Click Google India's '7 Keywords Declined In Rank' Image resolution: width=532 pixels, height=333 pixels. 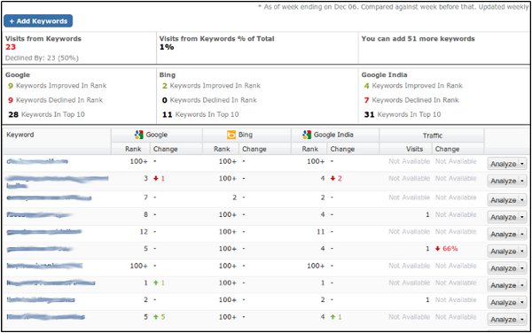411,100
